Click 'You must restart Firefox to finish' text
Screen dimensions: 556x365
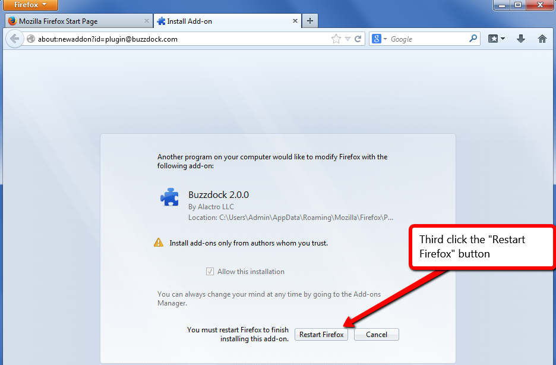(238, 334)
